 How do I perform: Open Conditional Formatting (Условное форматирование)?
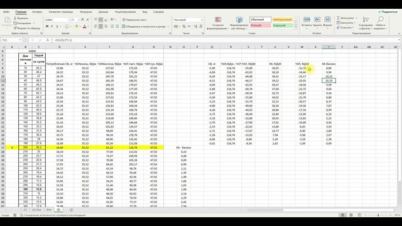(218, 23)
